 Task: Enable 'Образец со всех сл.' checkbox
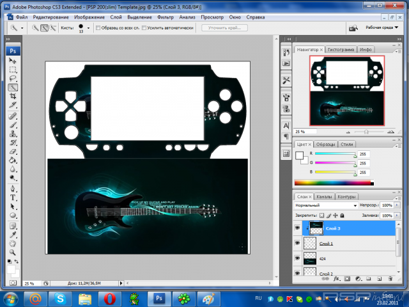[98, 28]
